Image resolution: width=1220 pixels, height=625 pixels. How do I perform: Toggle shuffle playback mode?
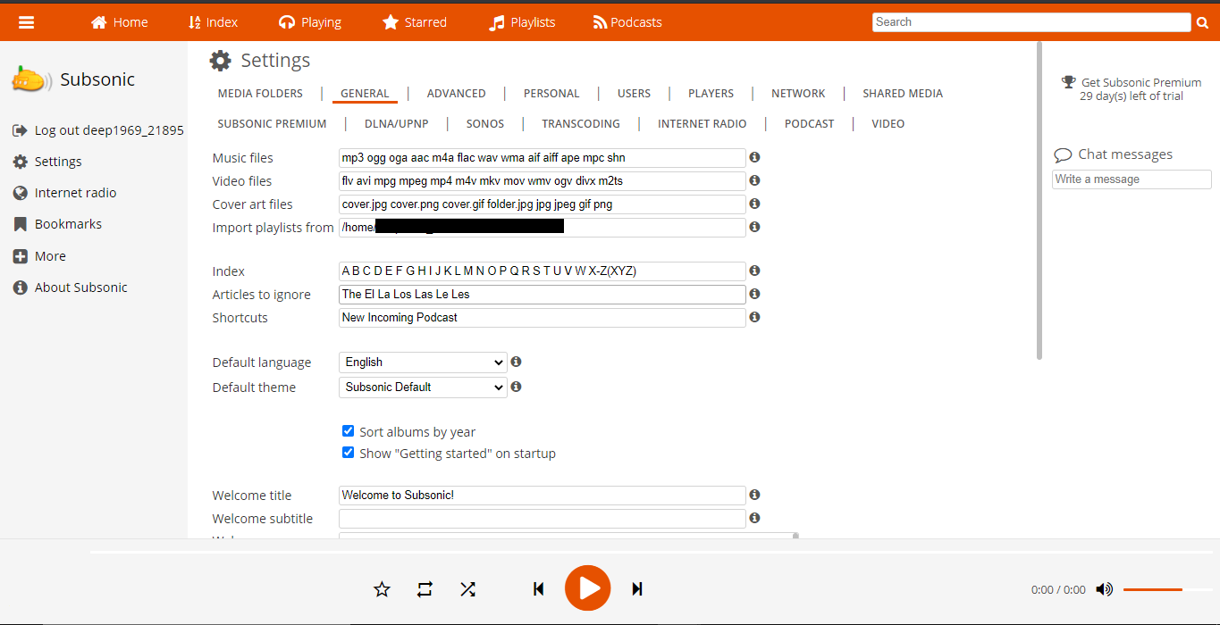click(x=467, y=588)
